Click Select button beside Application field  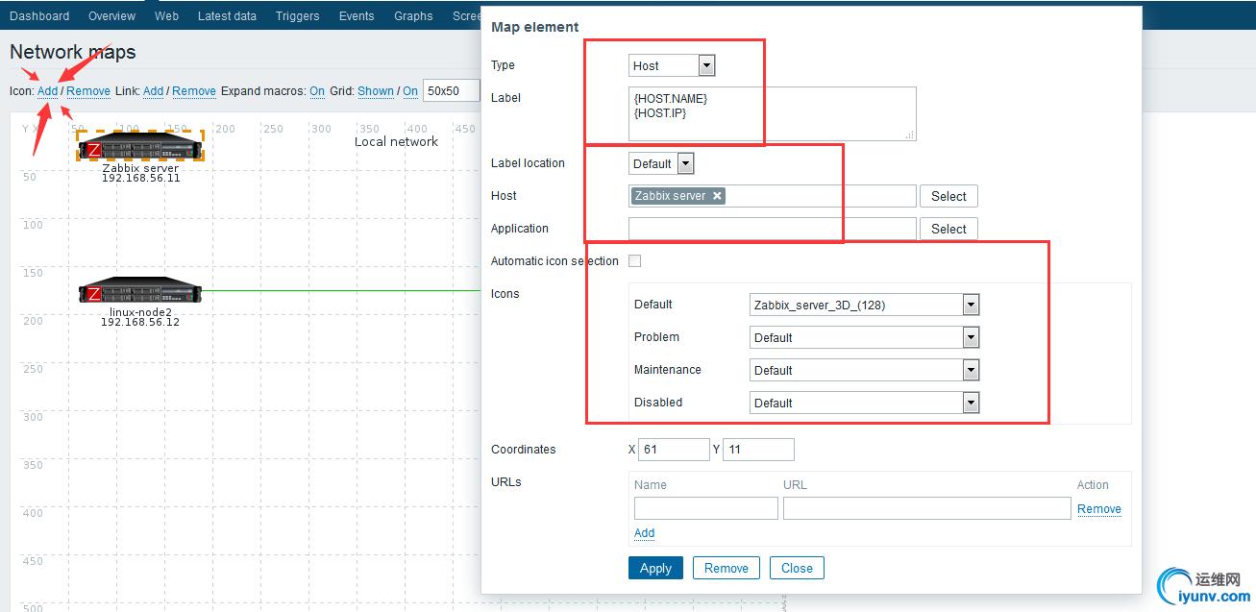point(948,229)
